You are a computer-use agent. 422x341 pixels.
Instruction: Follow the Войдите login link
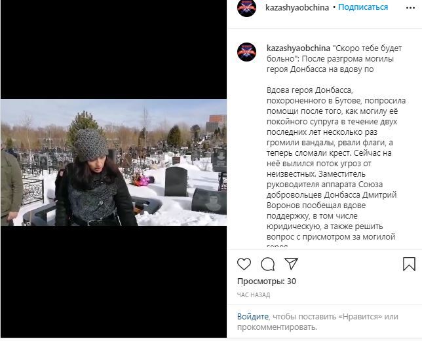253,317
